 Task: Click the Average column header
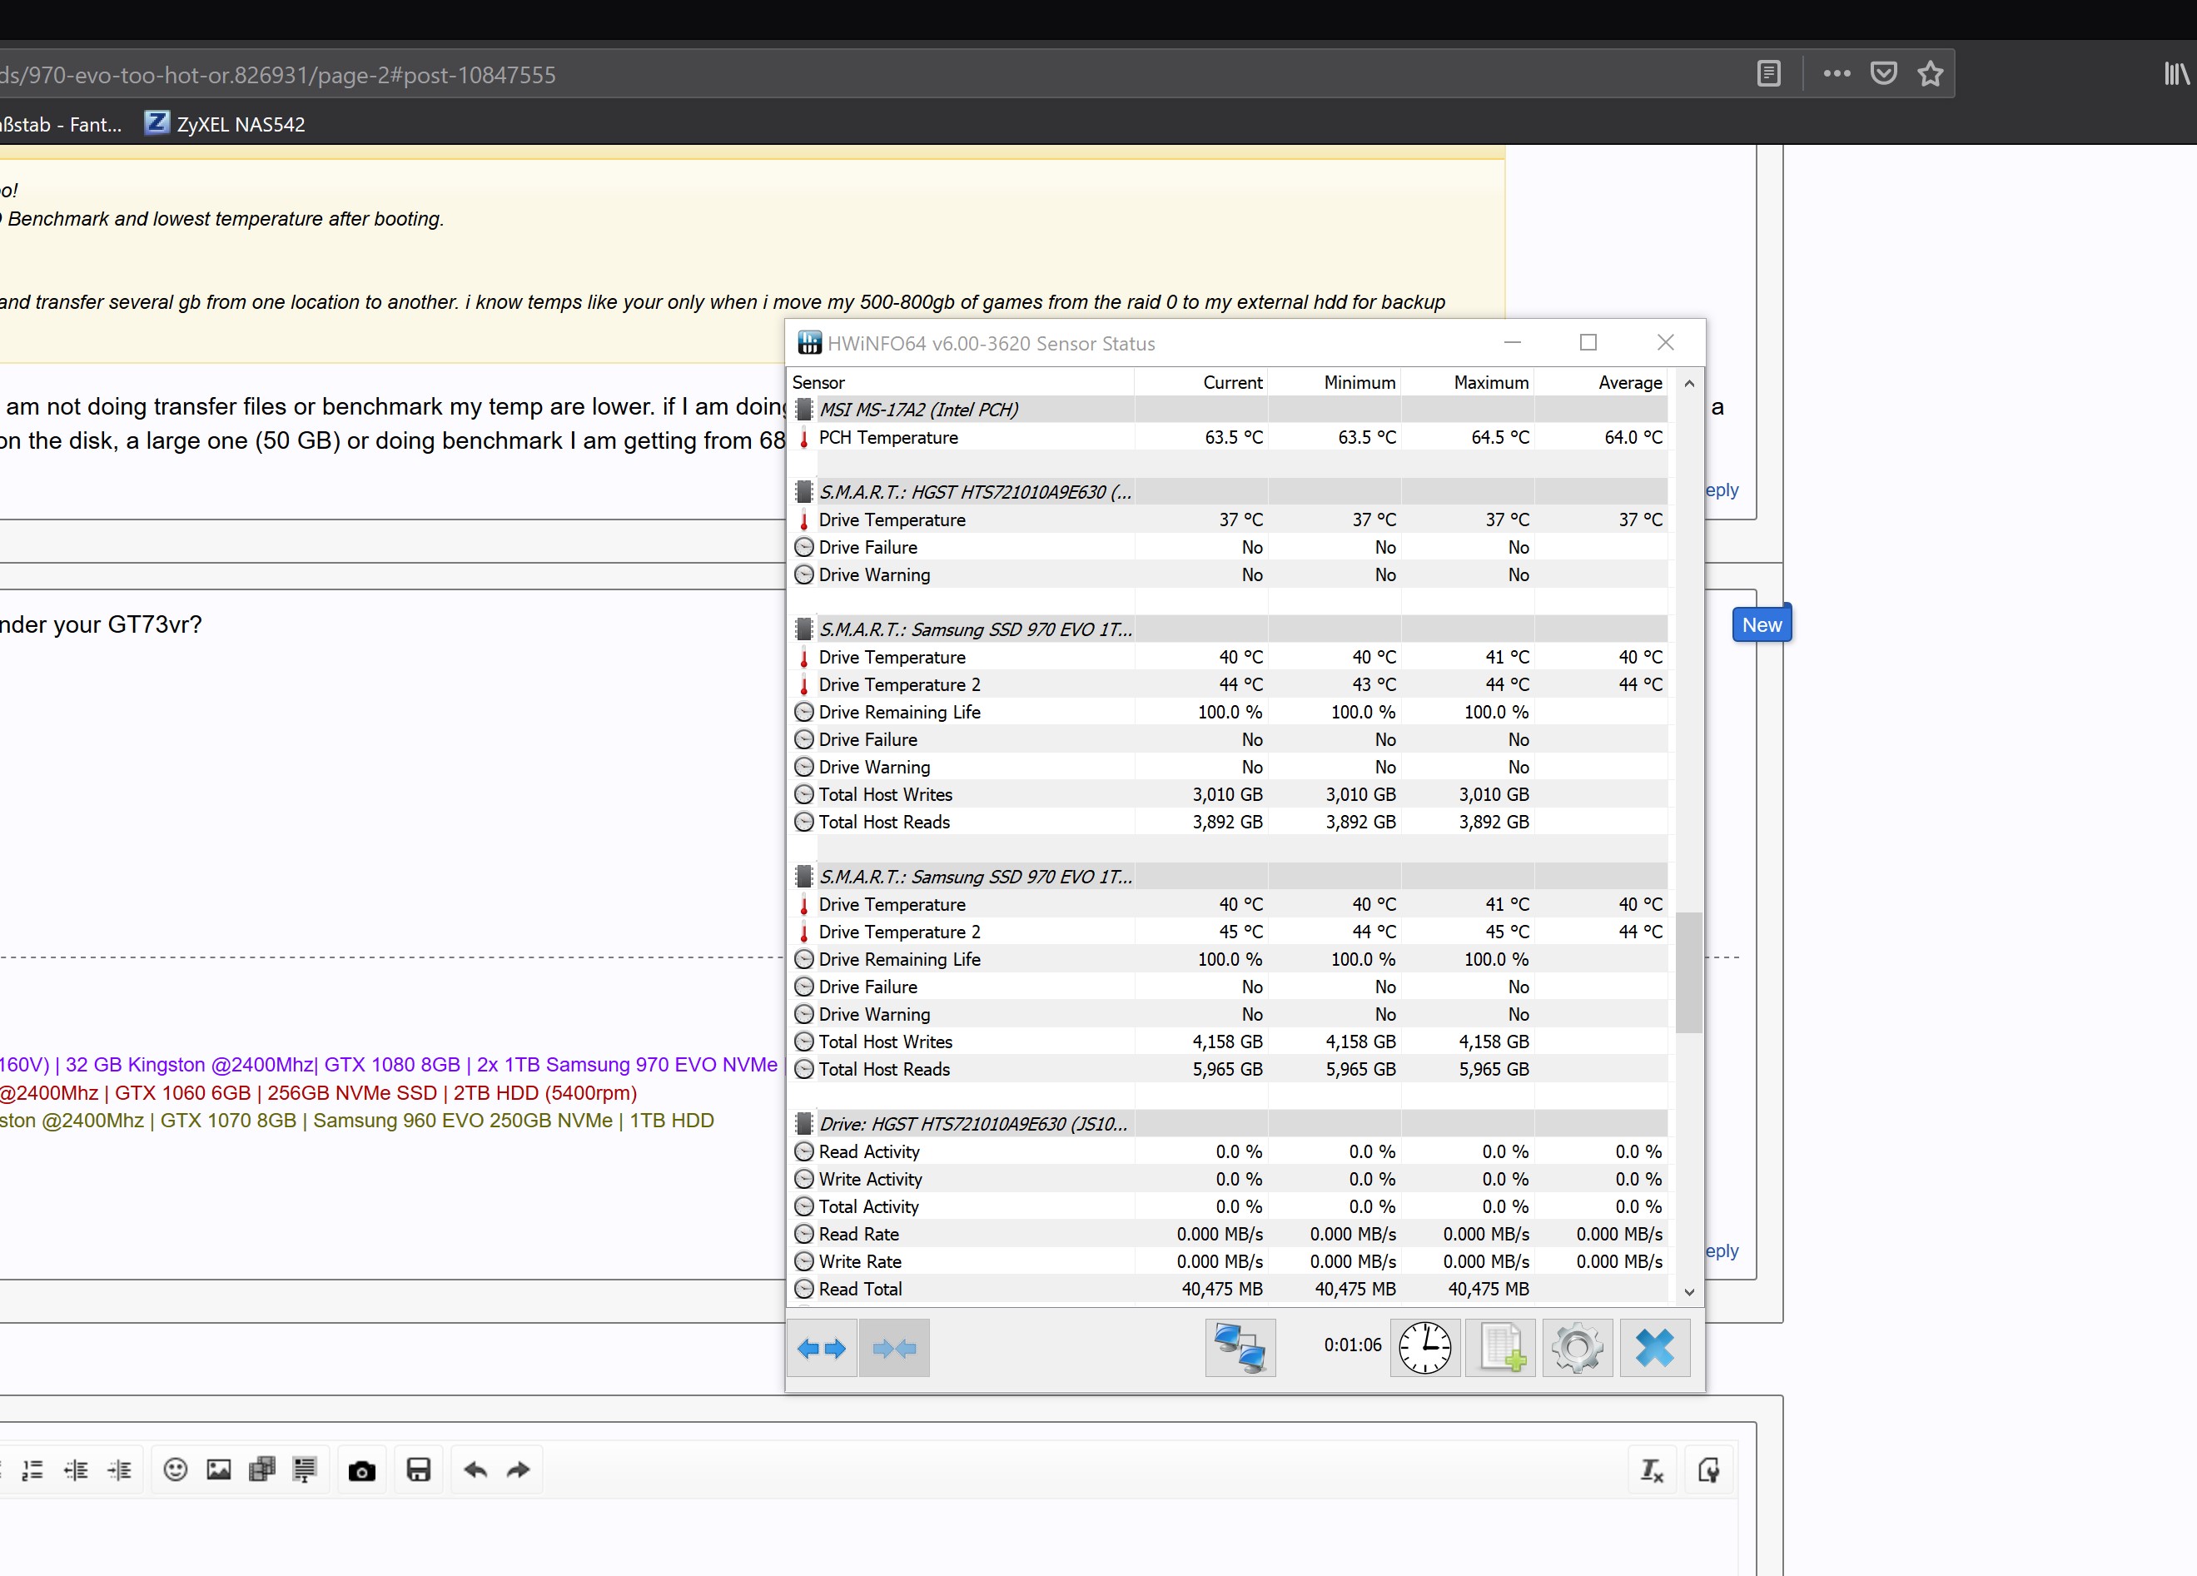[1603, 383]
